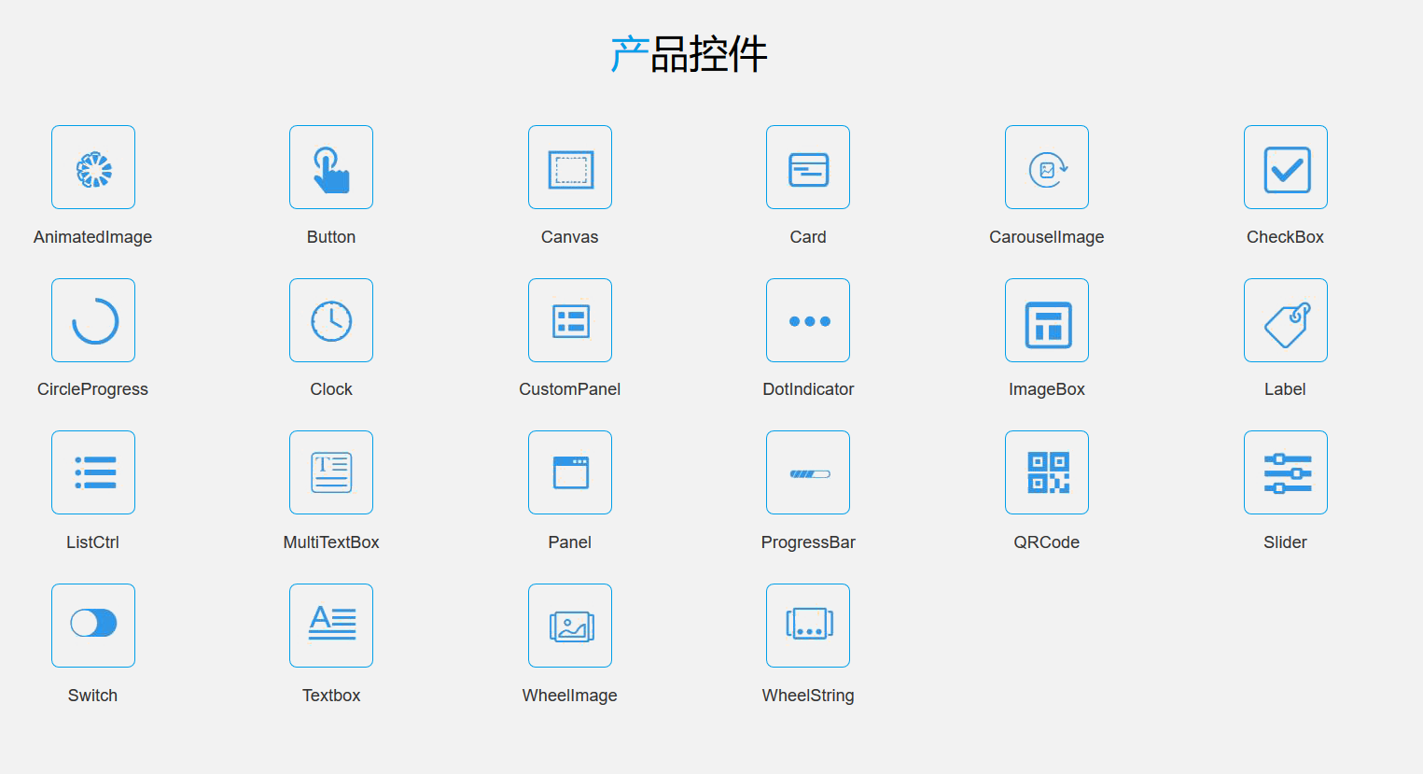Click the Panel window icon
The width and height of the screenshot is (1423, 774).
(x=570, y=472)
